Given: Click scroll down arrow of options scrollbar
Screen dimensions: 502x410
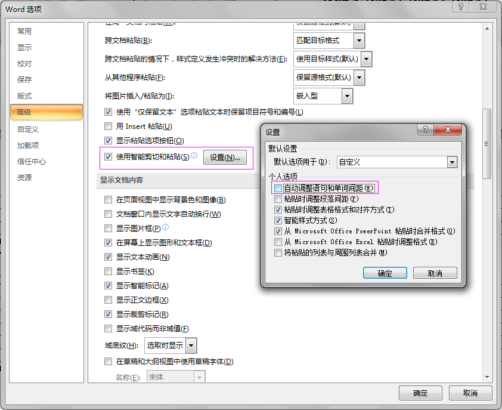Looking at the screenshot, I should point(487,377).
